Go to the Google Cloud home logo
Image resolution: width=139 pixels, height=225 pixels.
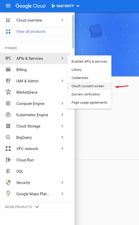30,6
